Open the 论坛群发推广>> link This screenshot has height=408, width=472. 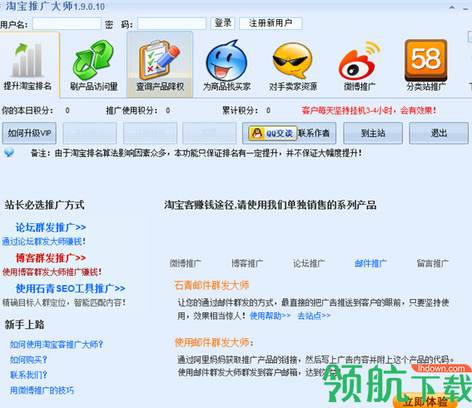[x=51, y=227]
